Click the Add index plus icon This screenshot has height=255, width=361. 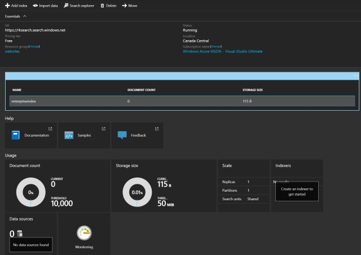click(7, 6)
